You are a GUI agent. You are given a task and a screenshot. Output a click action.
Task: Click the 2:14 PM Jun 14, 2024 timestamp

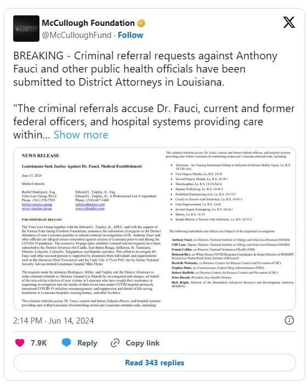tap(54, 321)
